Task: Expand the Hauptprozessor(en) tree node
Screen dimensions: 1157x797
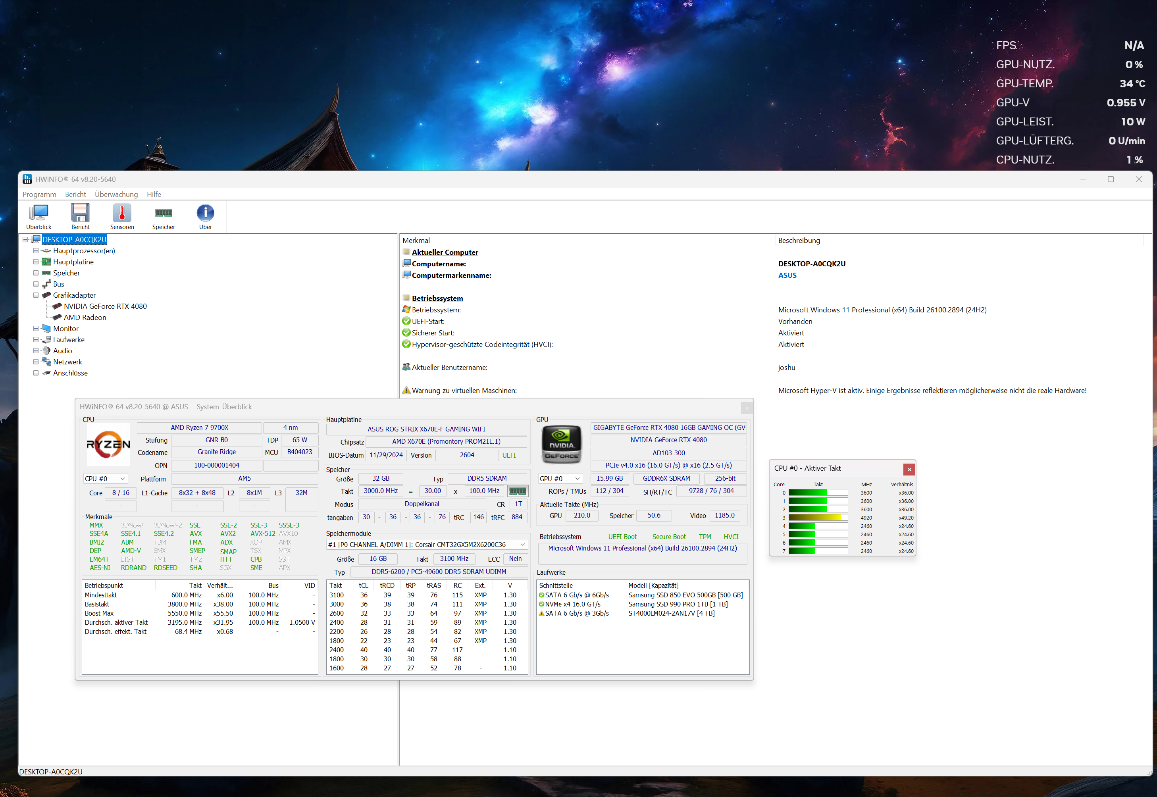Action: tap(36, 251)
